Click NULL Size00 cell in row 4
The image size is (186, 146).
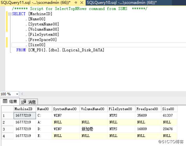(169, 136)
